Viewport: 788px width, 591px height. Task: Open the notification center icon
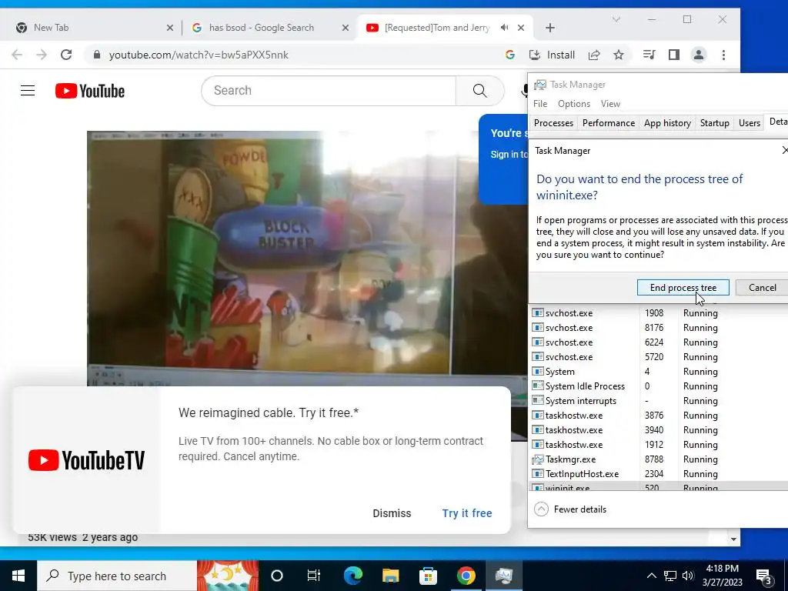(764, 577)
